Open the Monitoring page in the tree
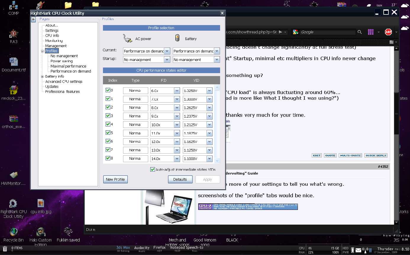The width and height of the screenshot is (410, 255). [x=54, y=41]
